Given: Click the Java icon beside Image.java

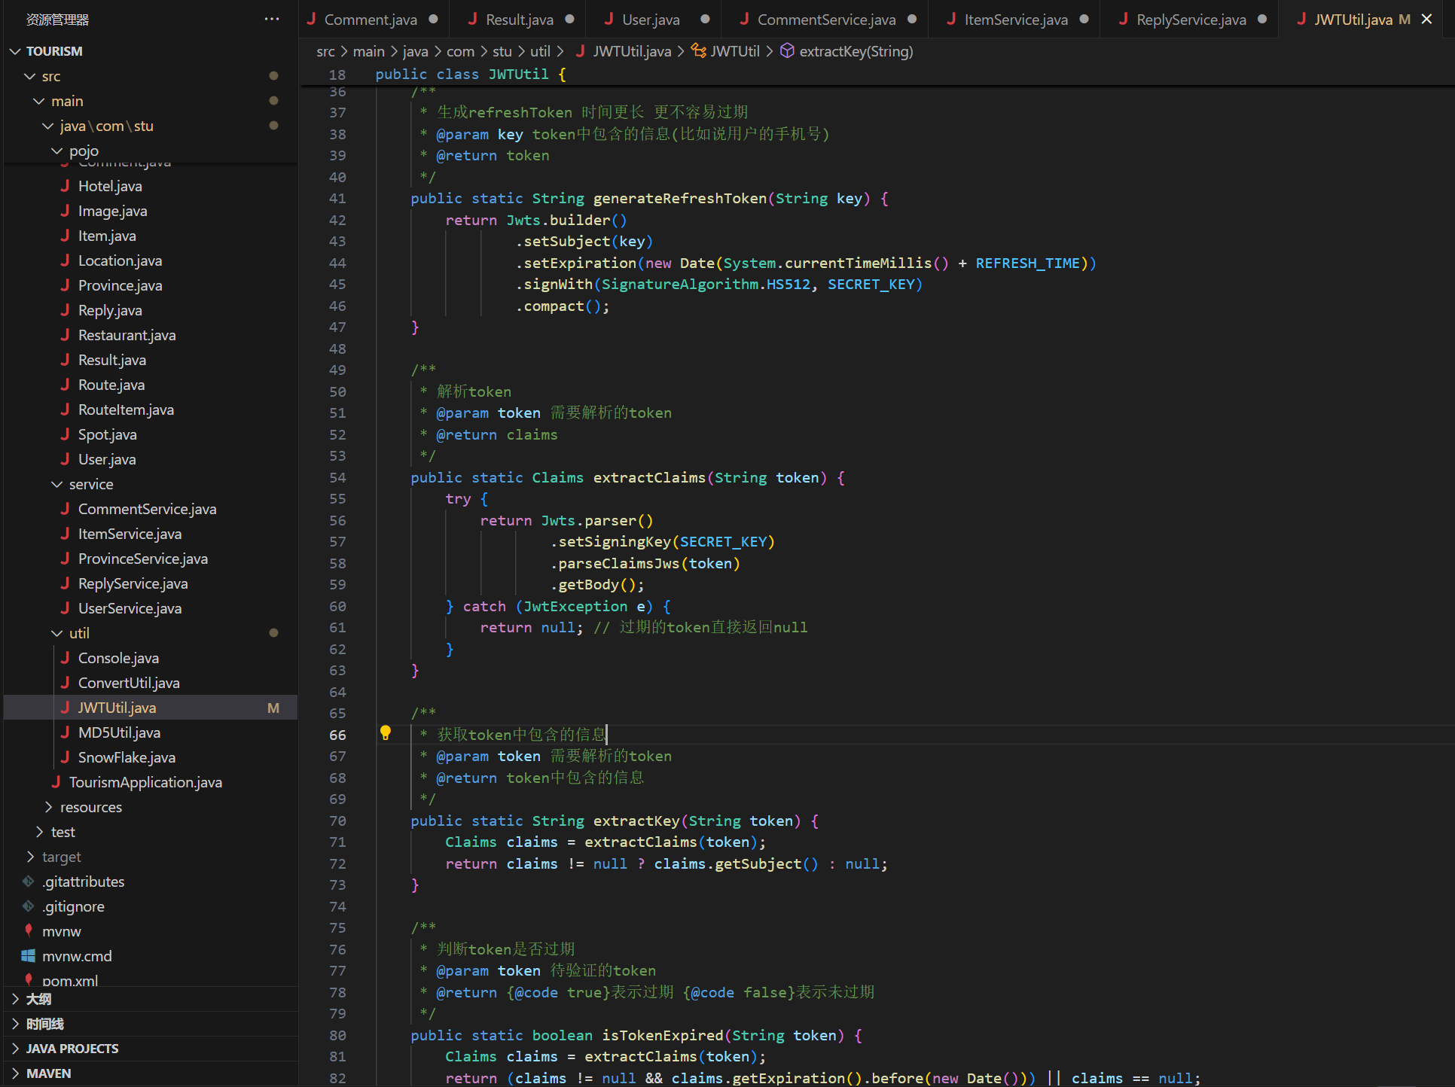Looking at the screenshot, I should (x=65, y=211).
